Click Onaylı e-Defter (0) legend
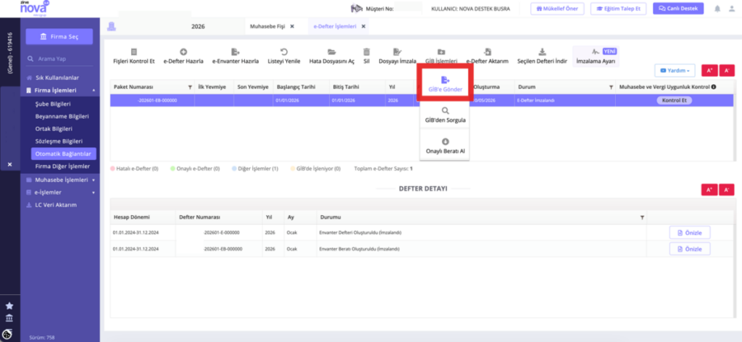The width and height of the screenshot is (742, 342). pyautogui.click(x=195, y=168)
